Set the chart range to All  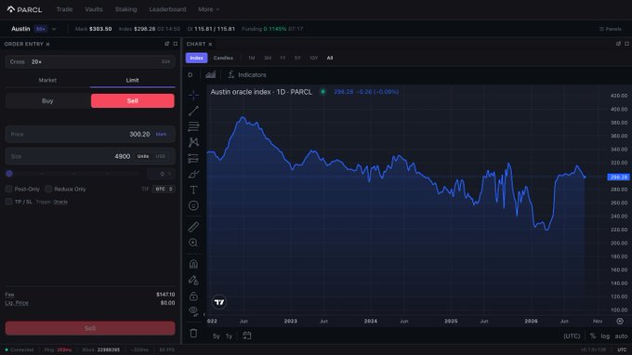[330, 58]
